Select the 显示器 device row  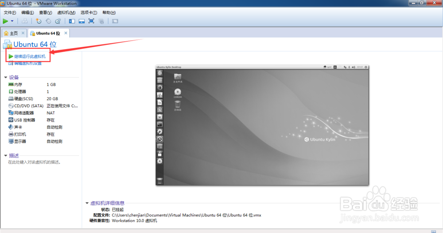[43, 141]
